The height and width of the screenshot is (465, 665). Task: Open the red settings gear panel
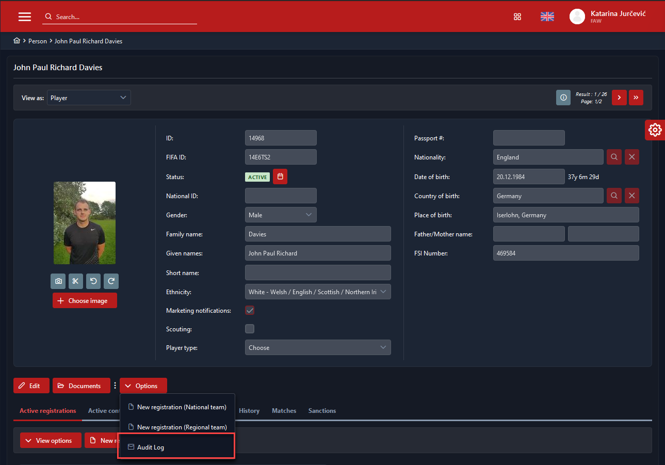655,130
